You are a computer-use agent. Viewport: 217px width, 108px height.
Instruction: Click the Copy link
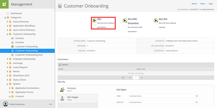[x=211, y=4]
